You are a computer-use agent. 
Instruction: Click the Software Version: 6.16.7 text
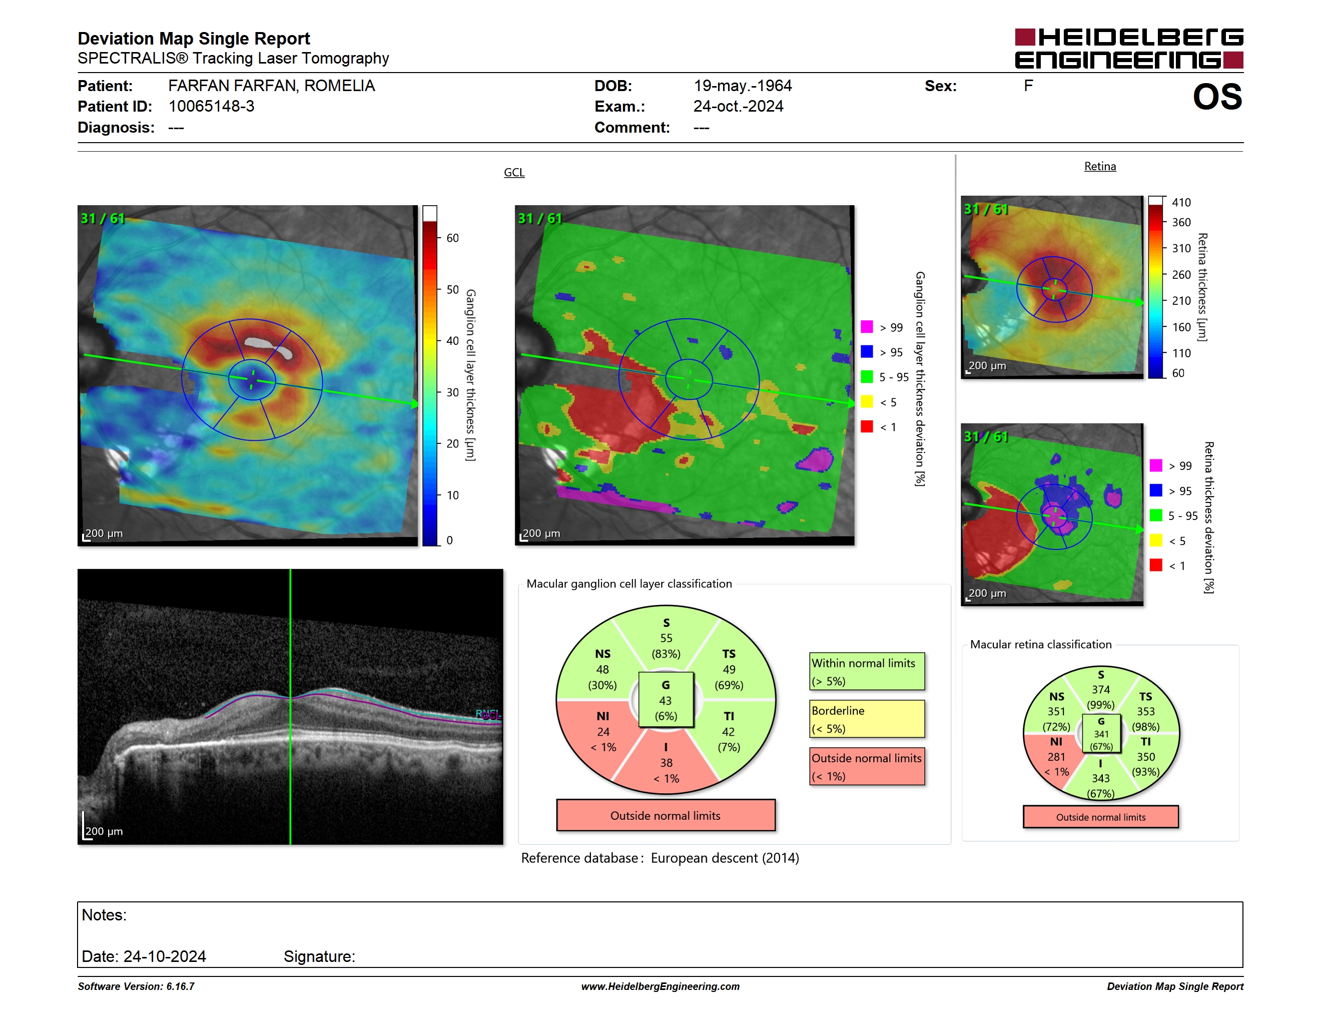(136, 986)
